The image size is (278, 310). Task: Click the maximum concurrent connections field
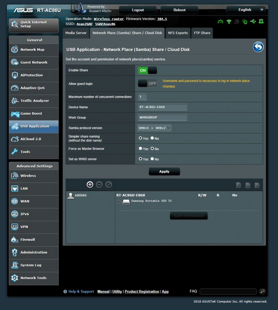[142, 97]
